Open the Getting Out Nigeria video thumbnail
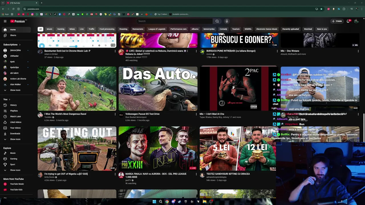The height and width of the screenshot is (205, 365). (x=77, y=148)
